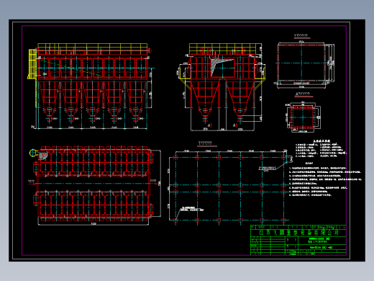Select the side elevation view with two hoppers
374x281 pixels.
[222, 87]
